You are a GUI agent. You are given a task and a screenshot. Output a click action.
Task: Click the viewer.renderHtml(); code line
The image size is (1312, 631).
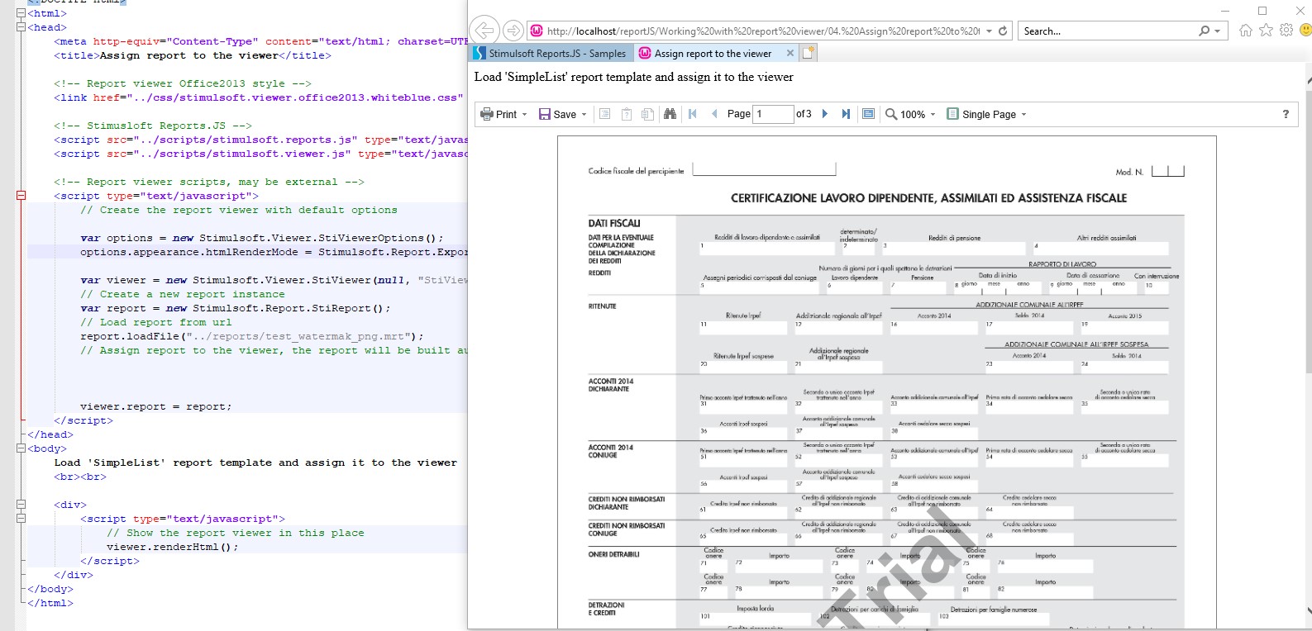click(x=172, y=547)
